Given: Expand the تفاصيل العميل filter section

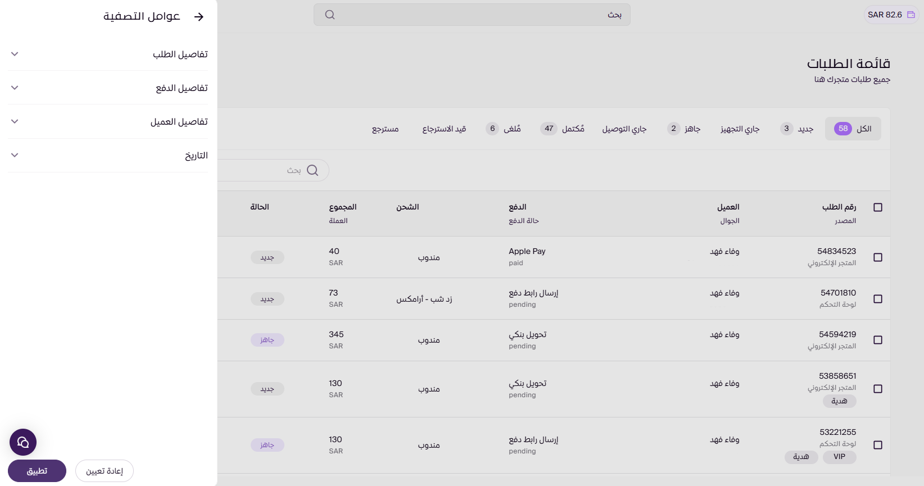Looking at the screenshot, I should (x=108, y=121).
